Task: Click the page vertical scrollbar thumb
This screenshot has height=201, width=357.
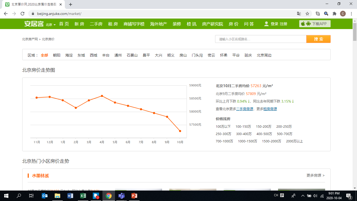Action: tap(355, 32)
